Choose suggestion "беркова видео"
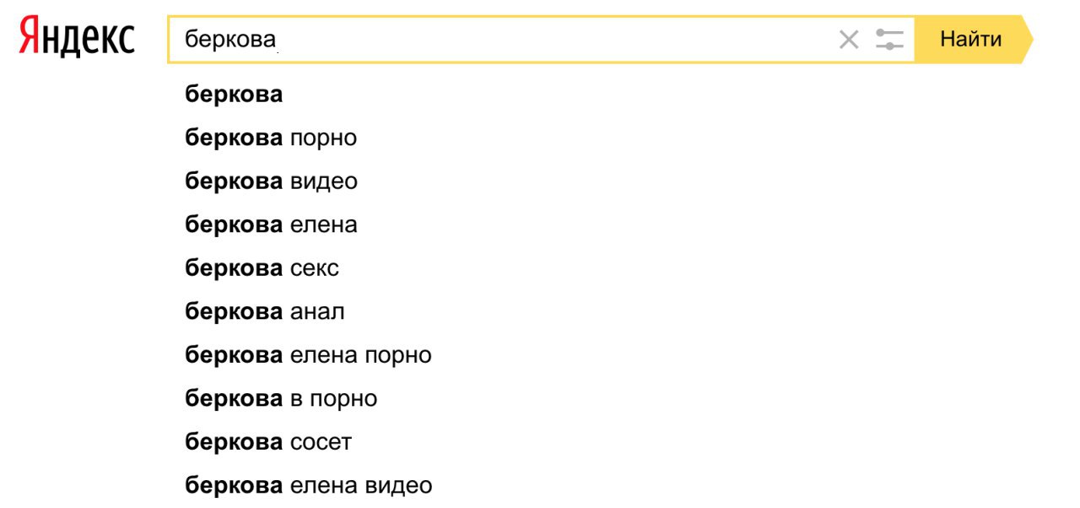Screen dimensions: 1080x508 (271, 181)
